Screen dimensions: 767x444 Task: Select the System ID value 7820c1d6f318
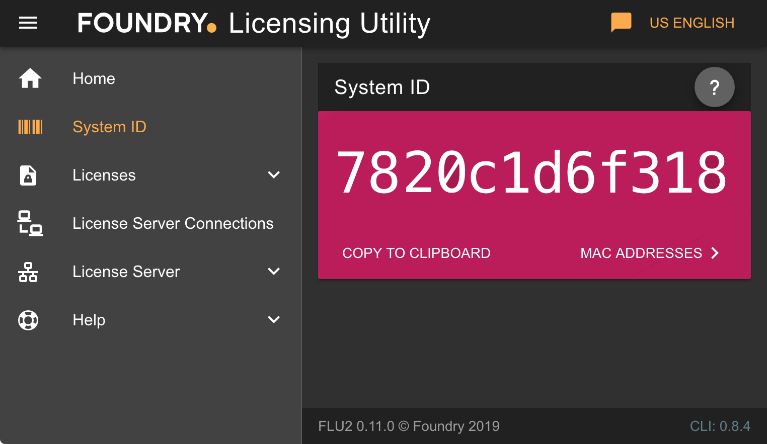(533, 173)
